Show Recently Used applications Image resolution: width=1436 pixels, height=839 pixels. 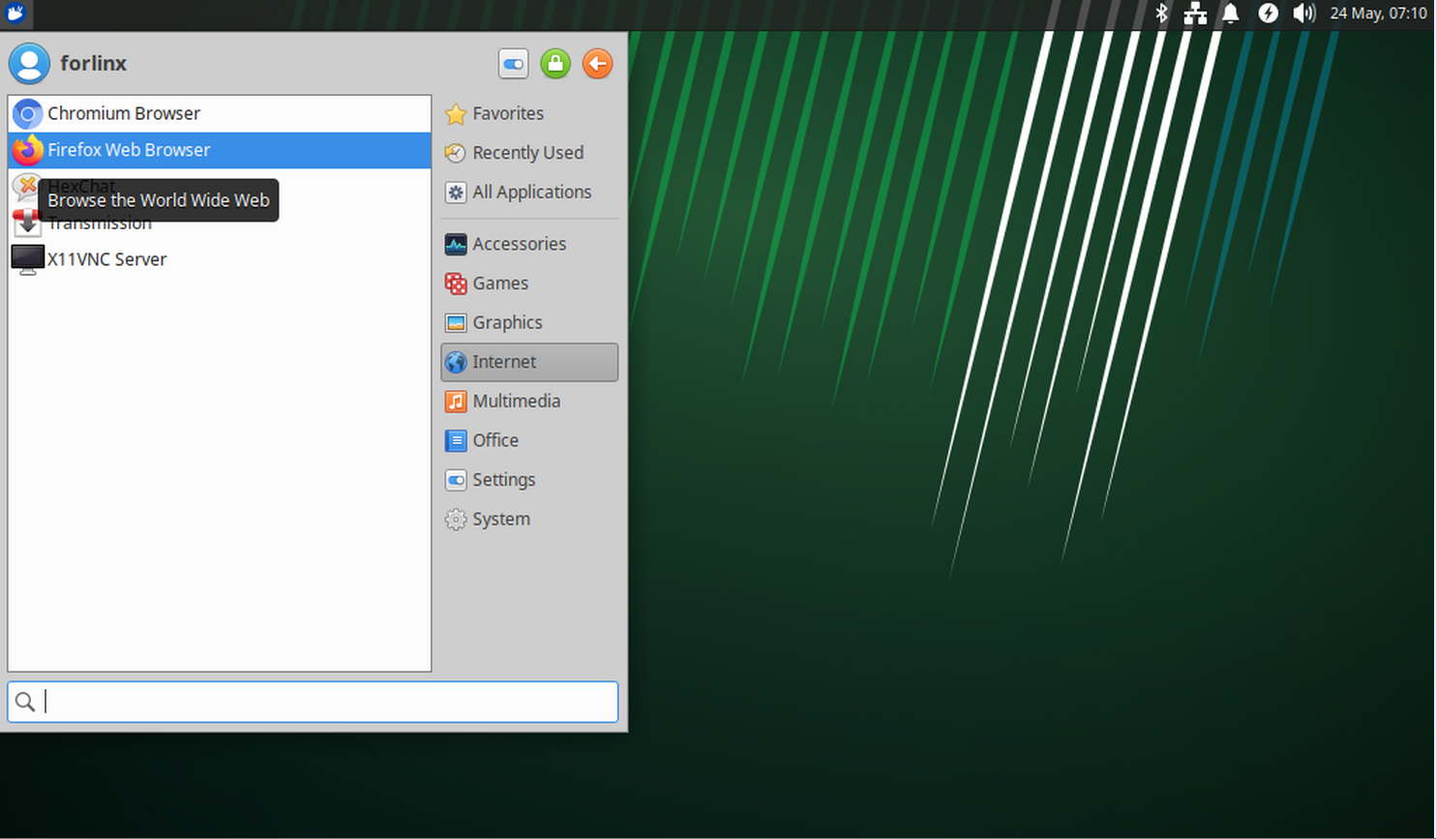click(x=529, y=153)
